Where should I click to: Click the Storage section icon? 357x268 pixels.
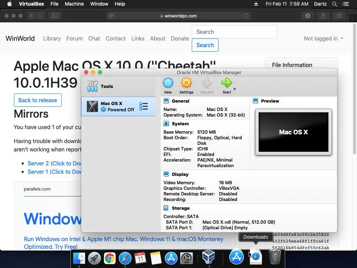[x=166, y=208]
